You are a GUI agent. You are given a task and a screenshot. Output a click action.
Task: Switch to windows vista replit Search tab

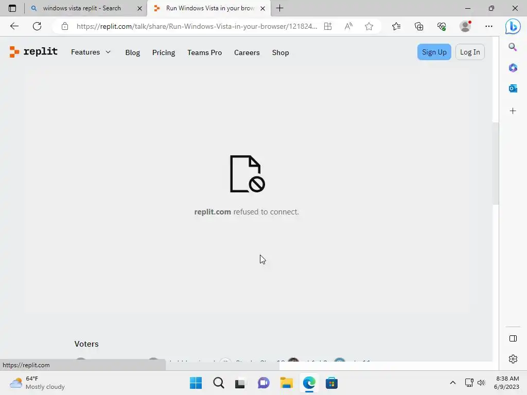click(82, 8)
